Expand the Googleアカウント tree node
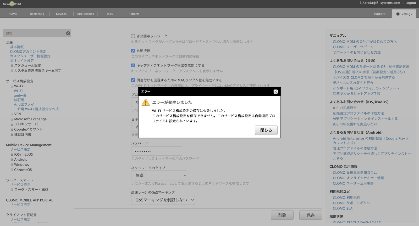Viewport: 419px width, 226px height. tap(12, 129)
